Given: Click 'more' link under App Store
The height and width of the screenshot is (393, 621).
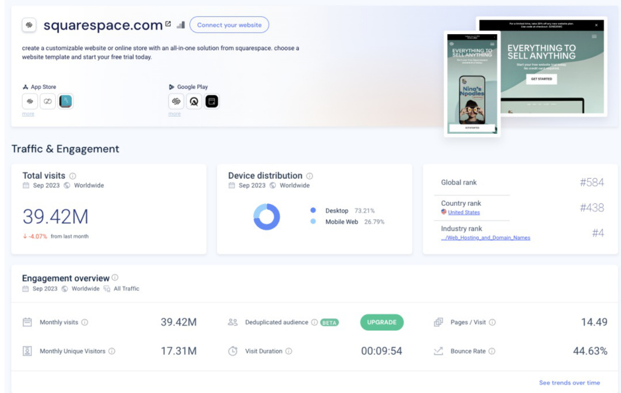Looking at the screenshot, I should click(28, 114).
